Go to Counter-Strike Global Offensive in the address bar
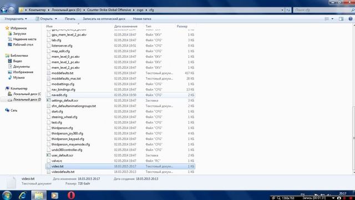This screenshot has width=355, height=200. [109, 10]
